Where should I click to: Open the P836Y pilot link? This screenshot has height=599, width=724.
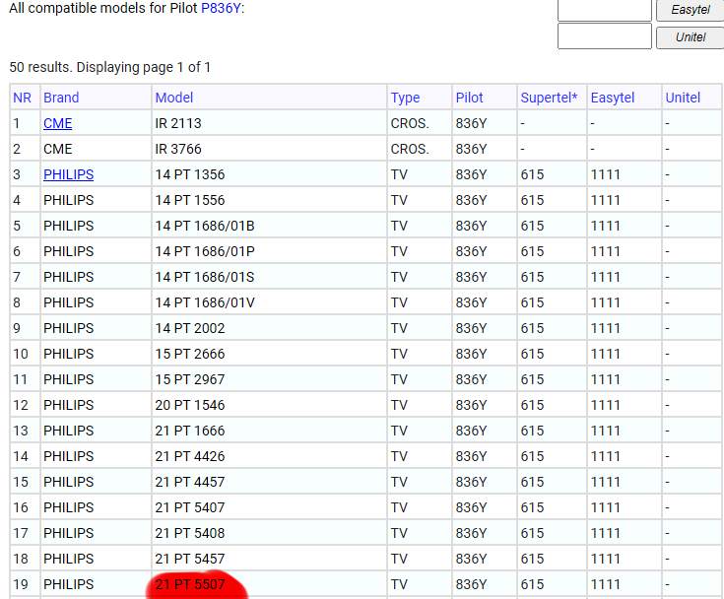point(221,8)
